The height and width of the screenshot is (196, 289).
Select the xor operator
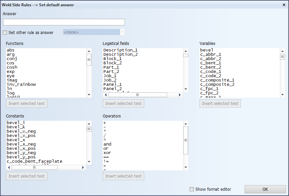pyautogui.click(x=107, y=153)
